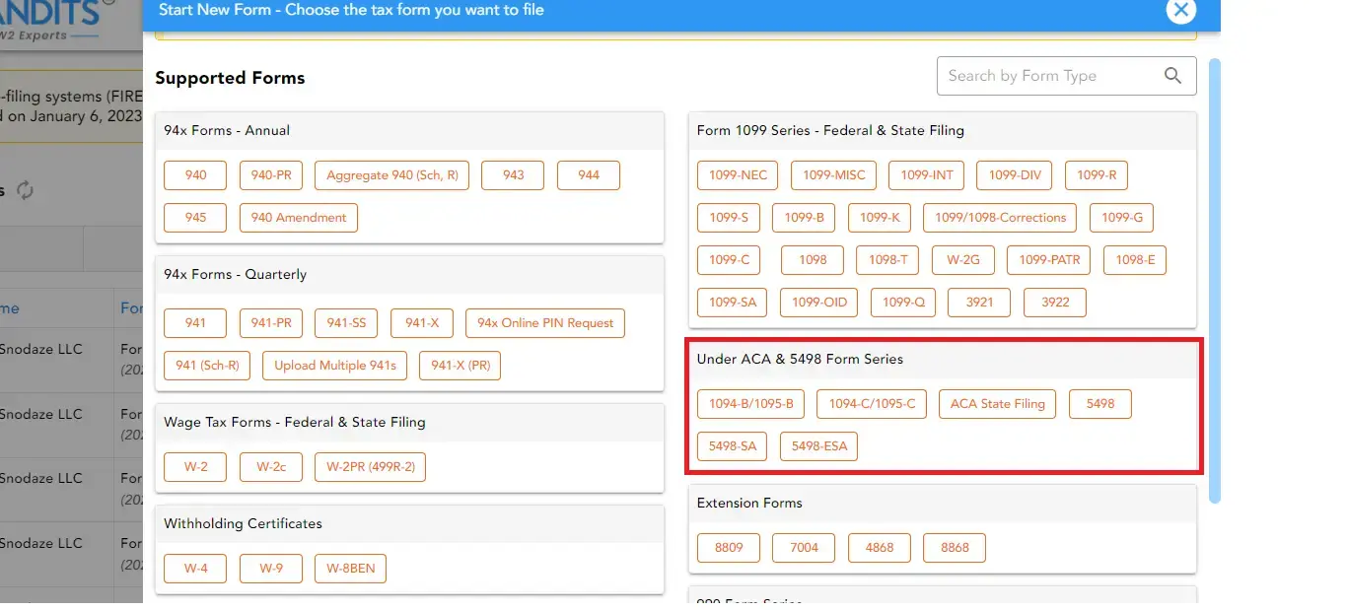Select Form 1099-NEC
This screenshot has height=610, width=1347.
point(738,175)
